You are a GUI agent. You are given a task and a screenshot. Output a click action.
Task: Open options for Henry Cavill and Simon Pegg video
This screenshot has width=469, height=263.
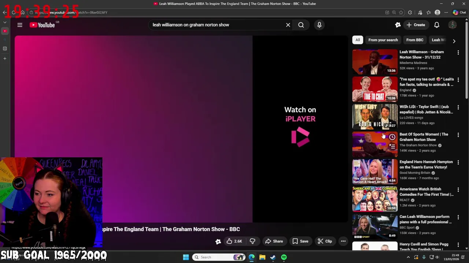[x=458, y=245]
